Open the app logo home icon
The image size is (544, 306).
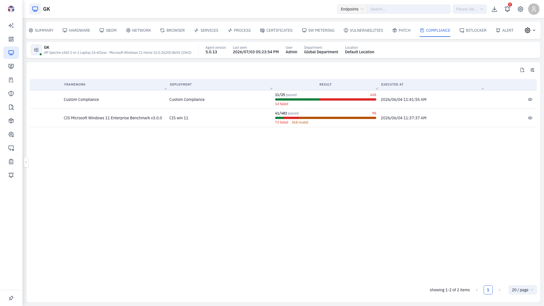pos(11,9)
